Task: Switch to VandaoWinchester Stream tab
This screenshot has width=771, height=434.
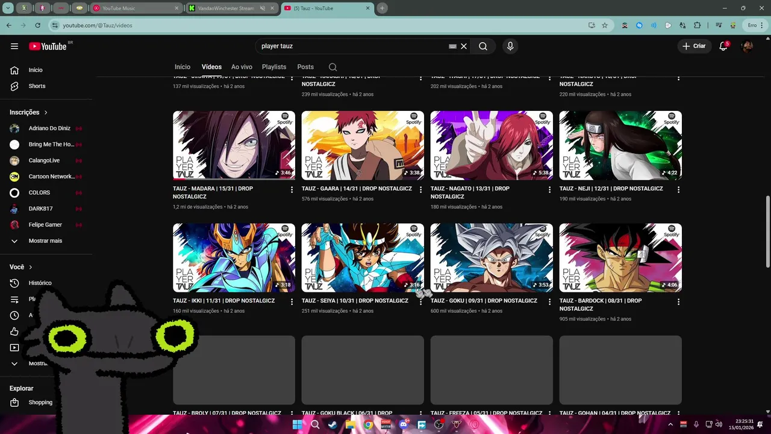Action: tap(231, 8)
